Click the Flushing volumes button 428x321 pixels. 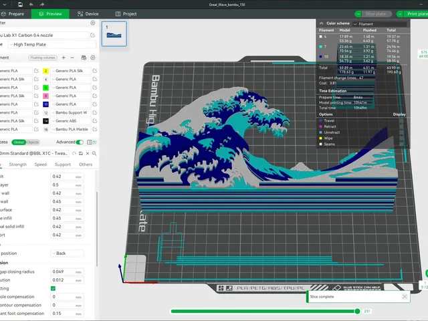pyautogui.click(x=43, y=58)
